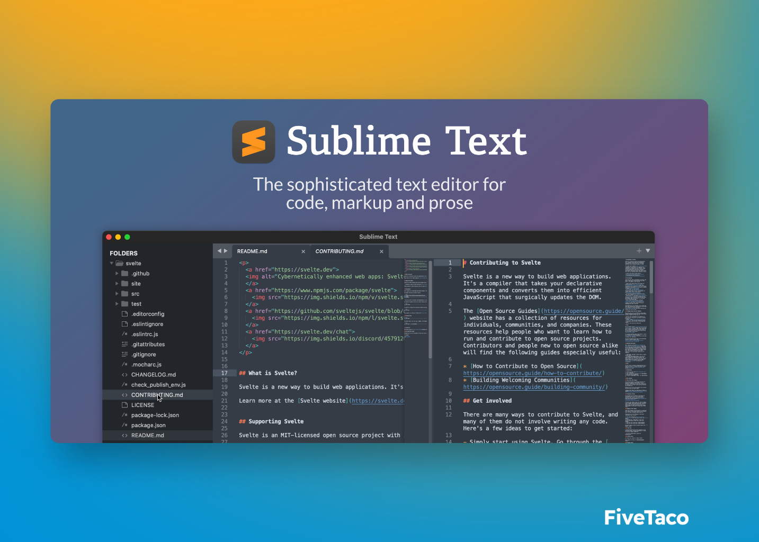This screenshot has height=542, width=759.
Task: Collapse the svelte root folder
Action: [111, 263]
